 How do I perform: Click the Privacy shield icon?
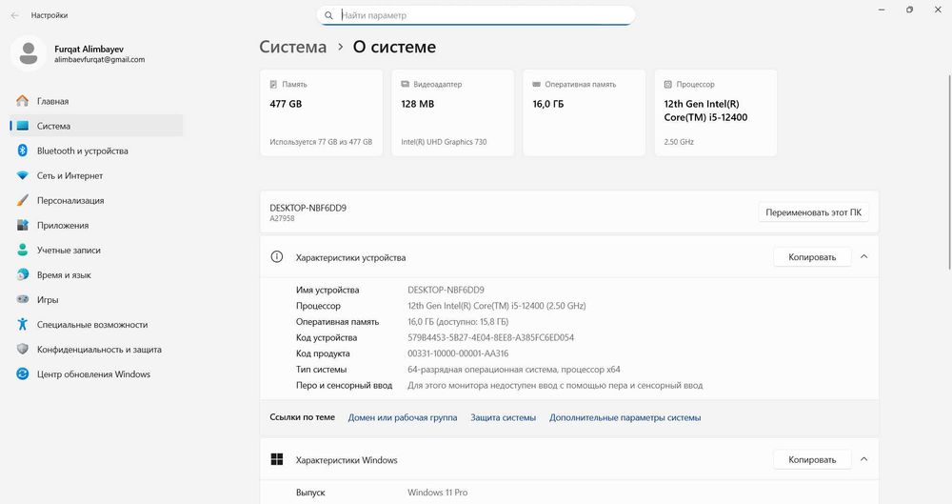(23, 349)
